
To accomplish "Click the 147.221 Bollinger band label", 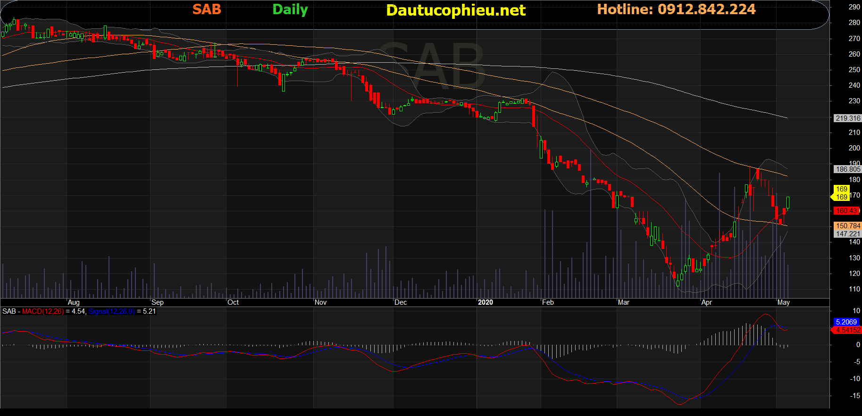I will pos(848,234).
